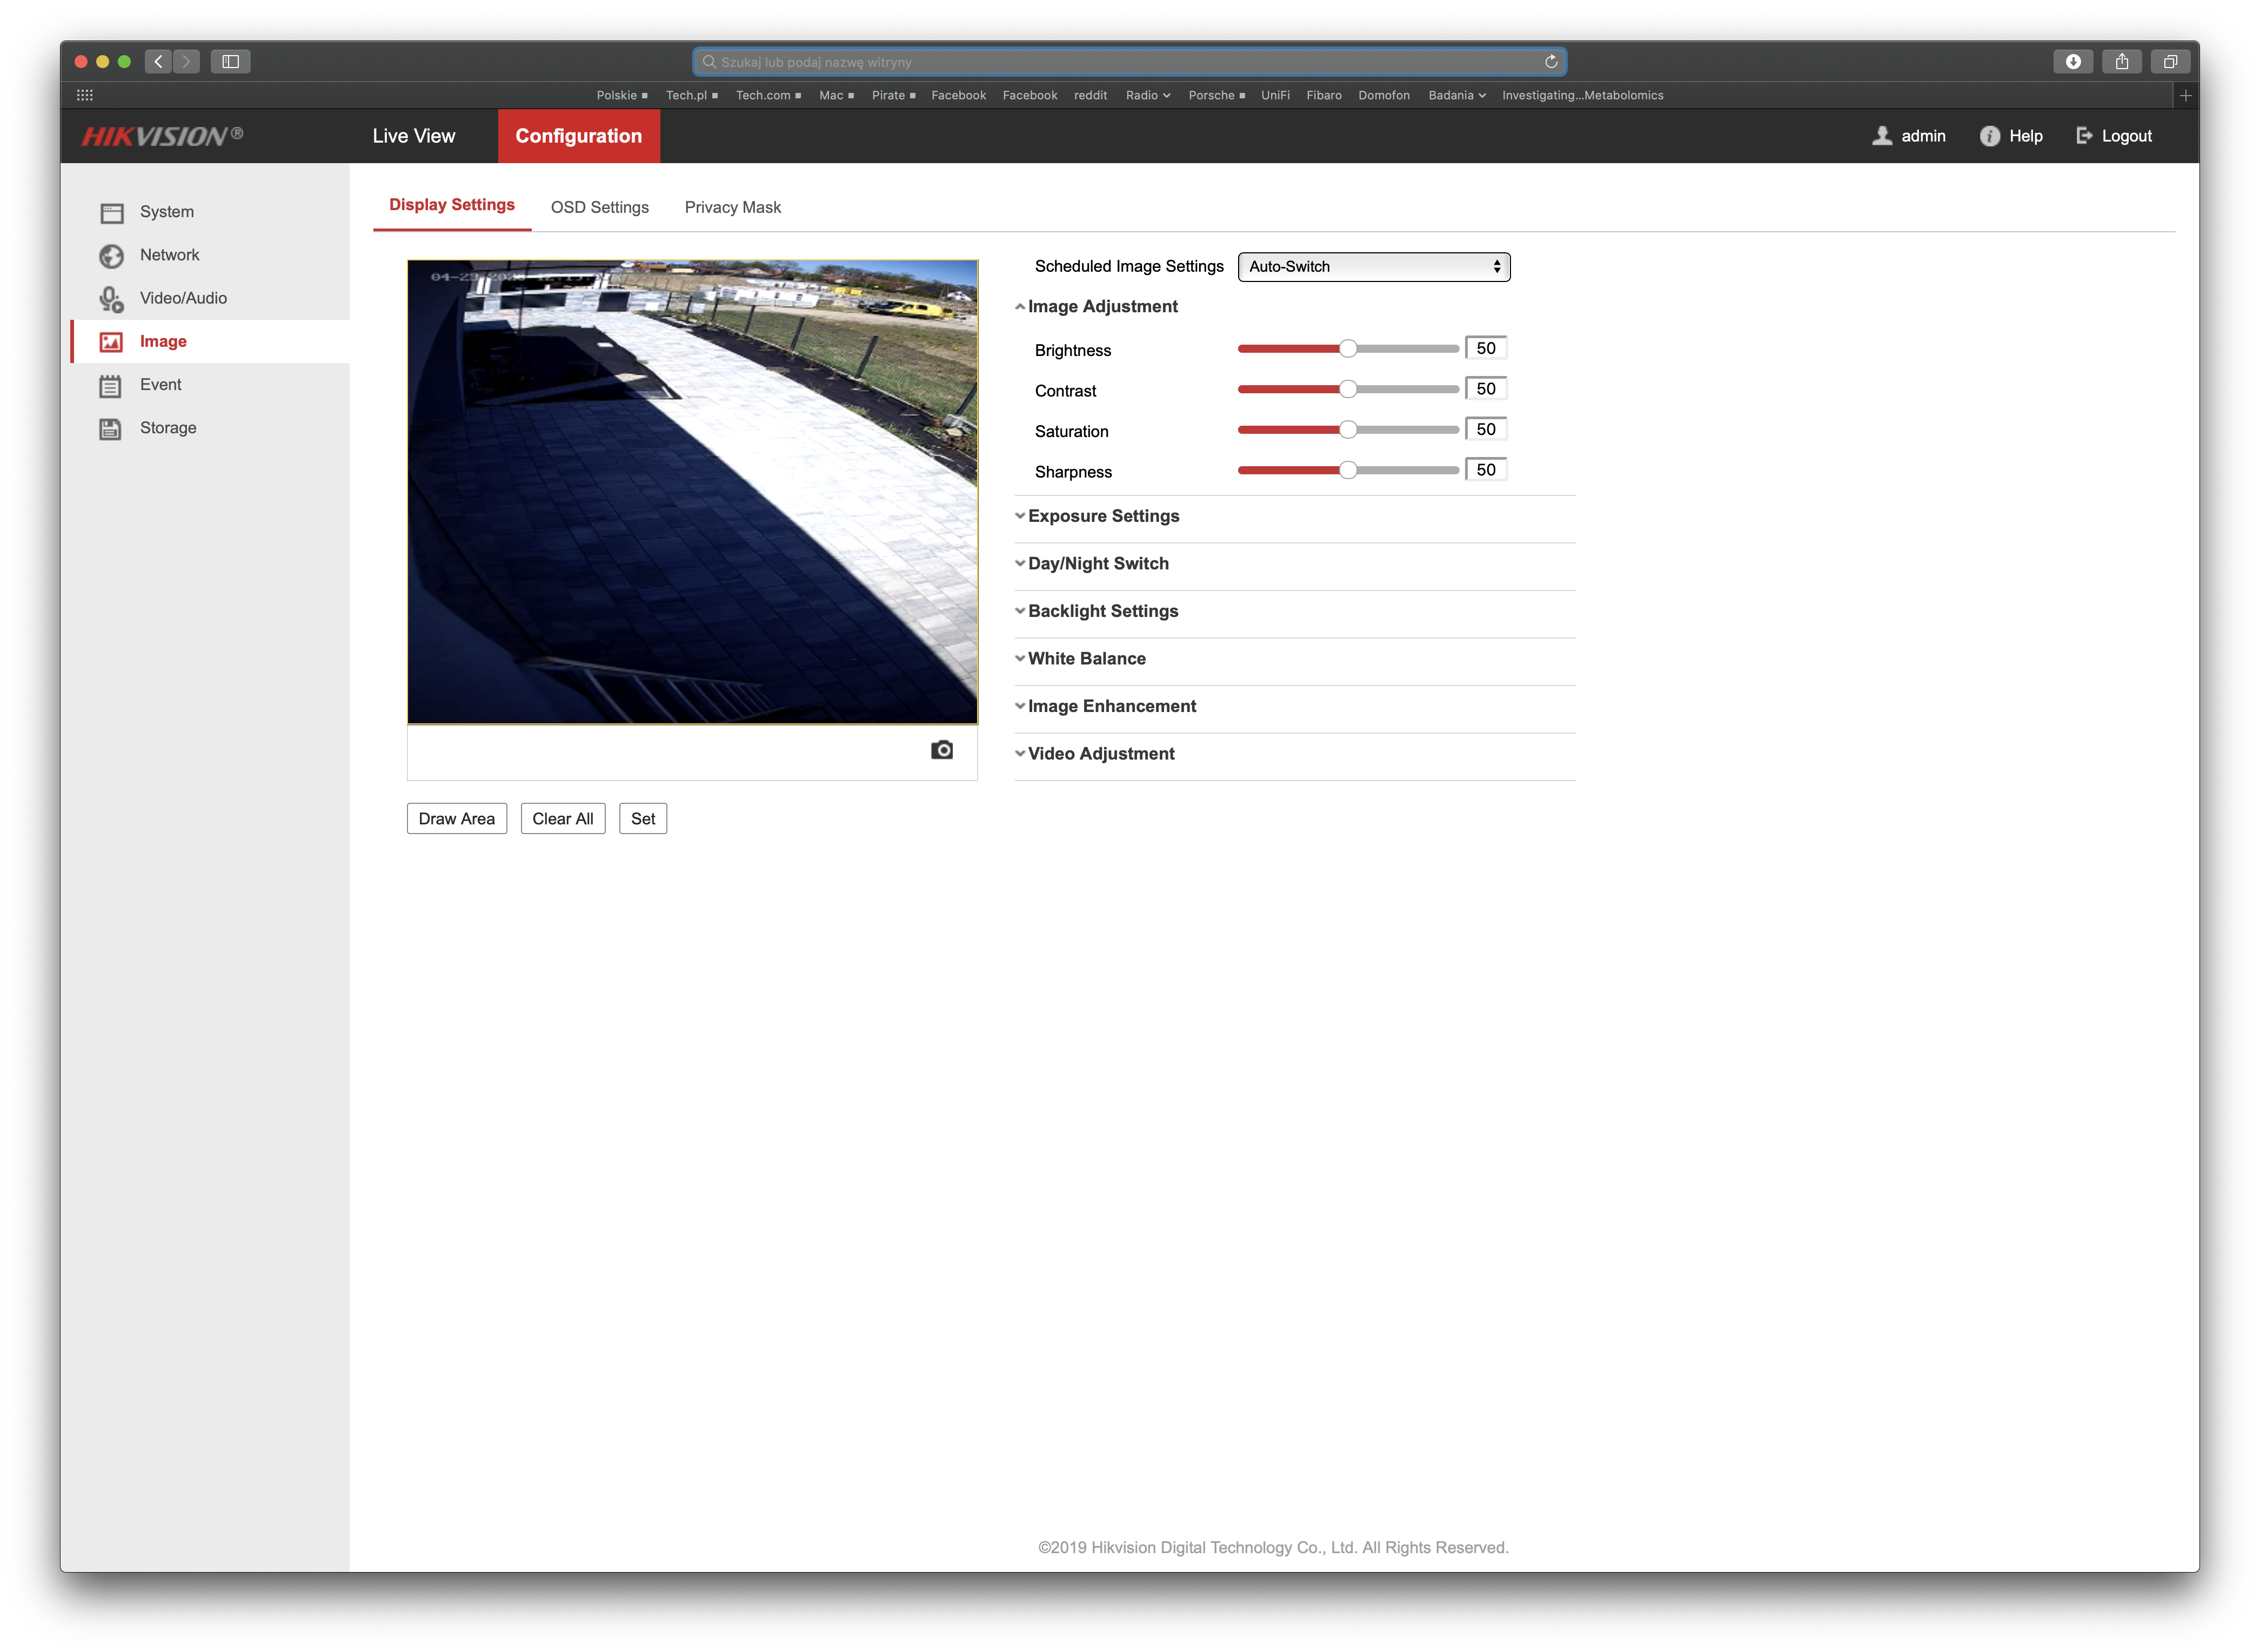This screenshot has height=1652, width=2260.
Task: Click the Help info icon
Action: click(x=1989, y=136)
